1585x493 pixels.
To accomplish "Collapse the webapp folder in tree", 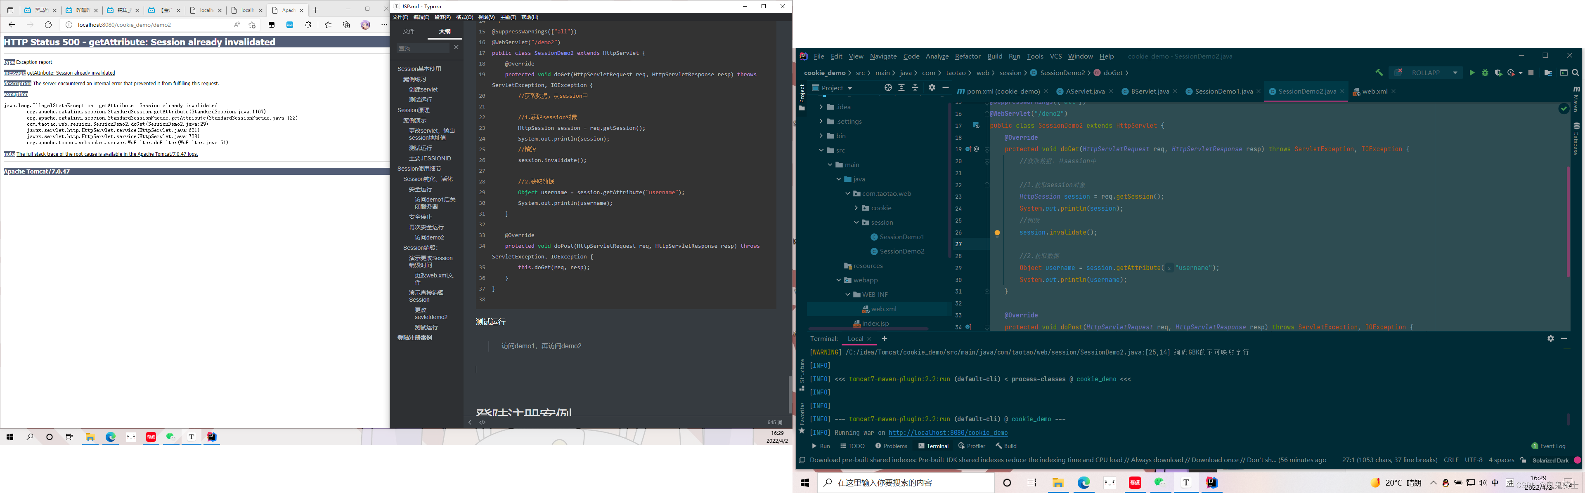I will pyautogui.click(x=838, y=280).
